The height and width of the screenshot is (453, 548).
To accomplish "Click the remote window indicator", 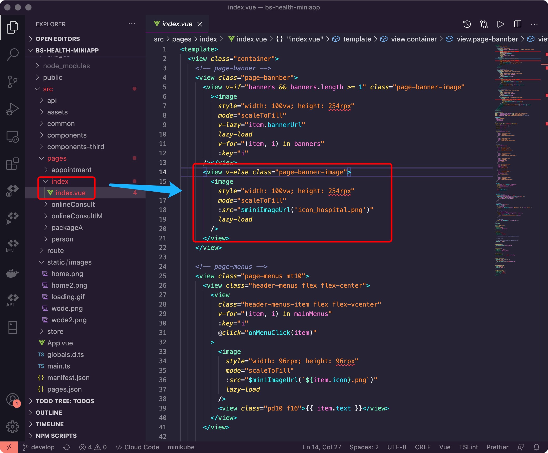I will pyautogui.click(x=9, y=447).
